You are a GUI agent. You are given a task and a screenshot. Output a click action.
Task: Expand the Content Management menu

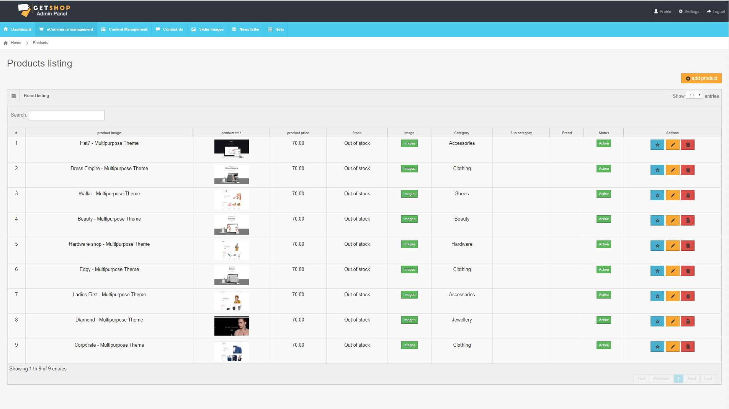click(124, 29)
